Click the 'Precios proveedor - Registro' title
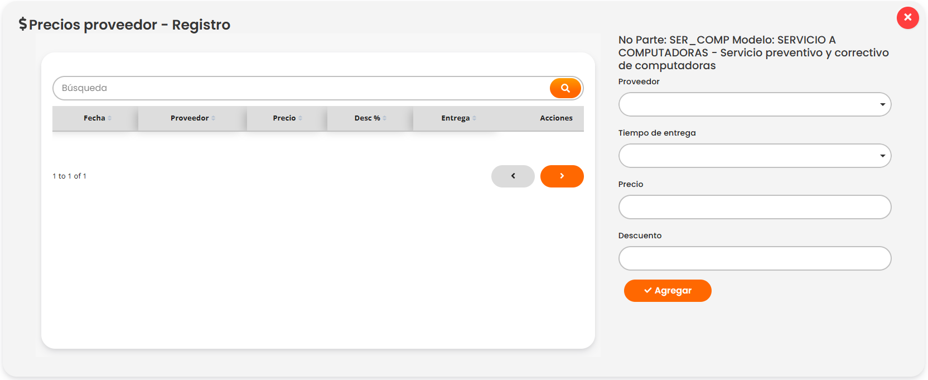Viewport: 928px width, 380px height. pos(129,25)
